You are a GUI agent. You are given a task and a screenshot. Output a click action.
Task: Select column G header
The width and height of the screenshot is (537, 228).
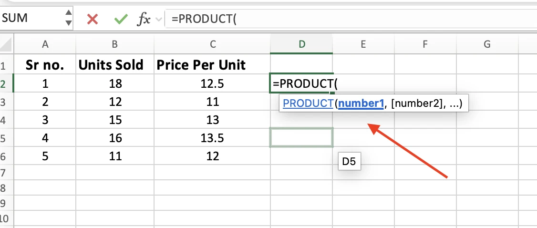(x=487, y=44)
